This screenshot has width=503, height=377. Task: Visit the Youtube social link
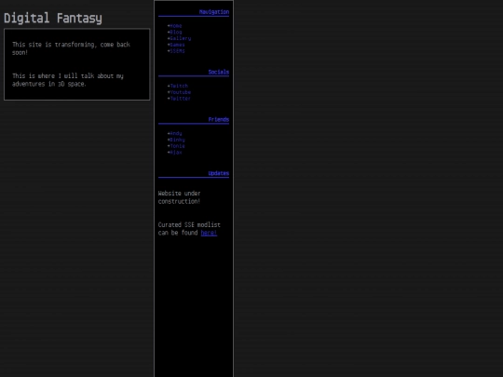point(181,92)
